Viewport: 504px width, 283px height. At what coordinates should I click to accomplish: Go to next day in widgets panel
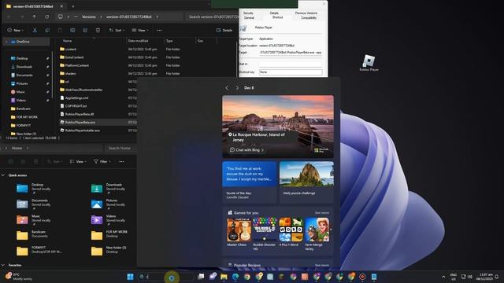(237, 87)
